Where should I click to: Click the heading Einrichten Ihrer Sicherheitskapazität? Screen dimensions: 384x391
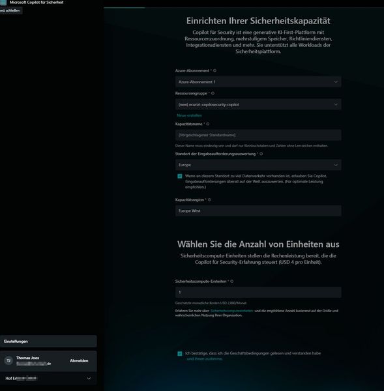click(x=258, y=21)
